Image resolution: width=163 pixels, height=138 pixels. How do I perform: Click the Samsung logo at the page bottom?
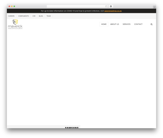(x=72, y=128)
